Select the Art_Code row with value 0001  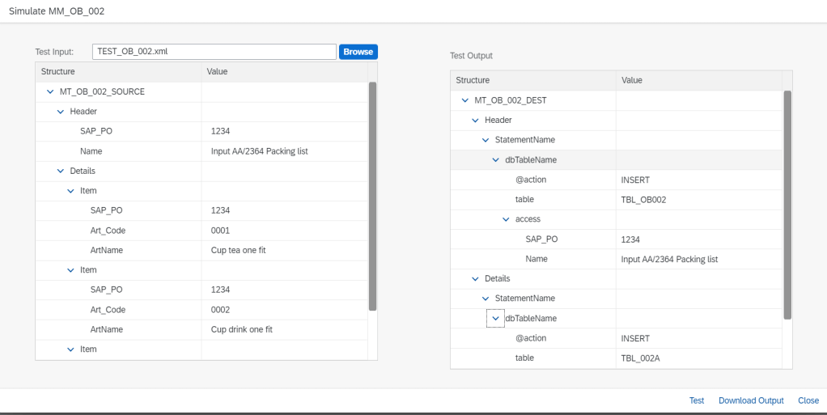pos(202,231)
